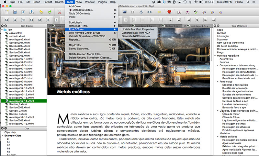This screenshot has height=156, width=259.
Task: Switch to the Section_1.xhtml tab
Action: pos(172,26)
